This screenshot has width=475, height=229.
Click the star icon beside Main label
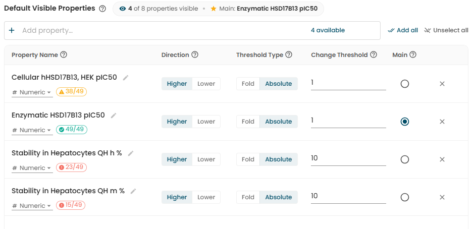214,9
